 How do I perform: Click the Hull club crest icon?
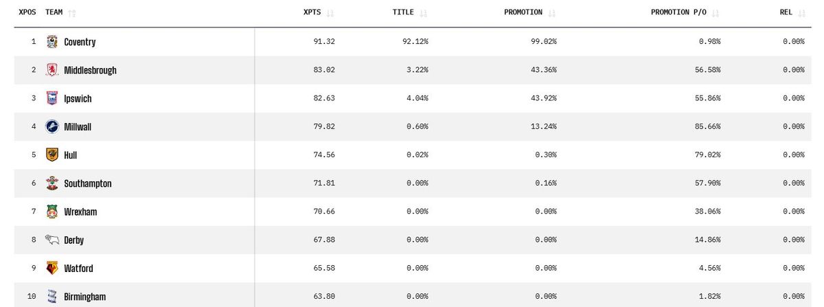(x=52, y=155)
